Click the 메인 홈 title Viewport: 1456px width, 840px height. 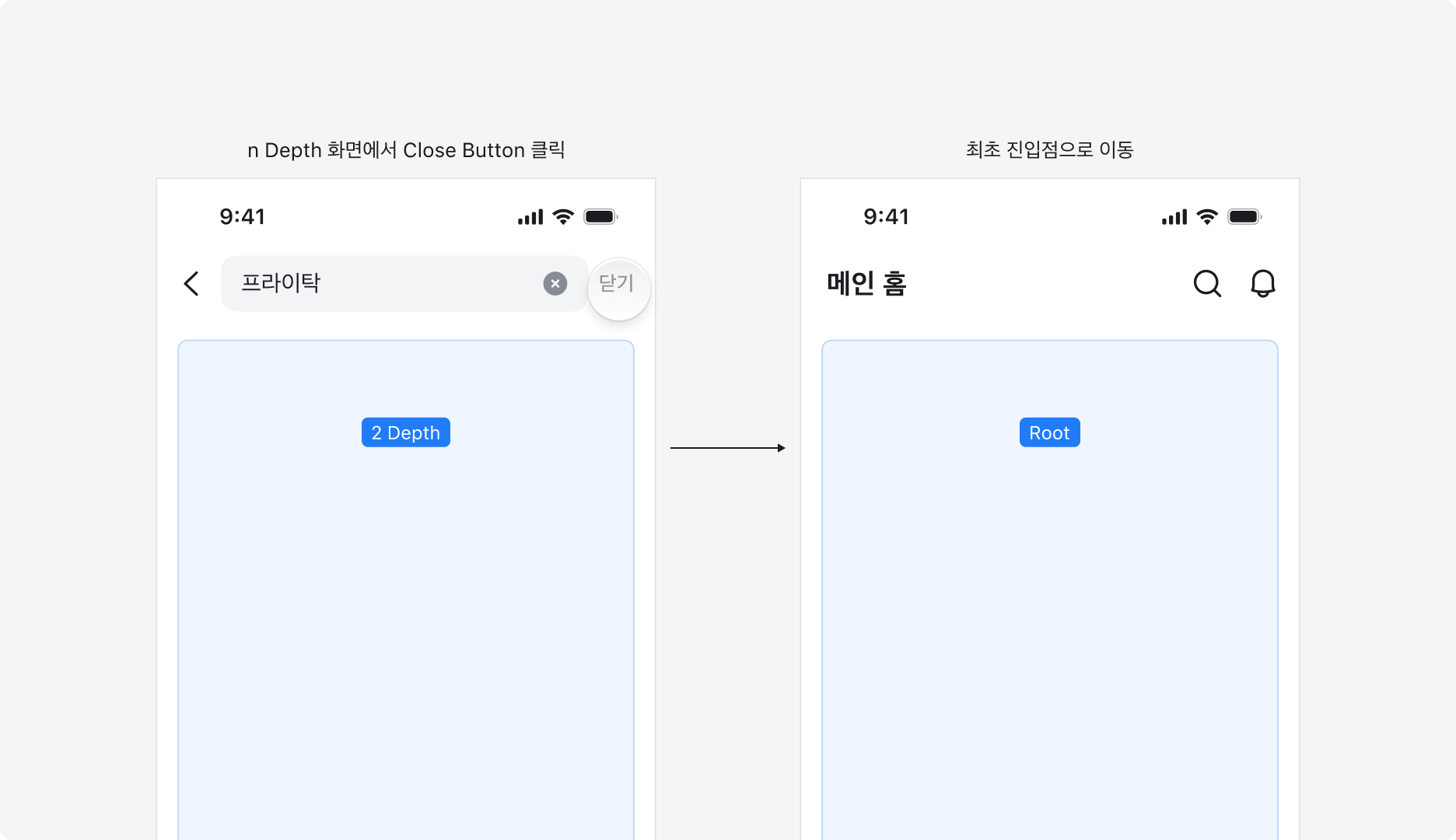coord(867,284)
